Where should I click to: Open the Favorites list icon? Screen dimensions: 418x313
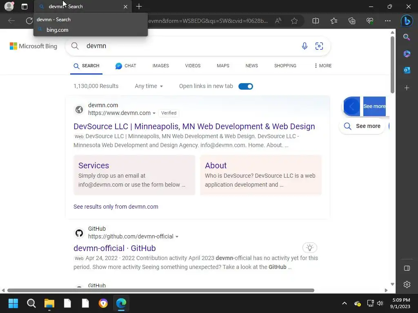click(334, 21)
